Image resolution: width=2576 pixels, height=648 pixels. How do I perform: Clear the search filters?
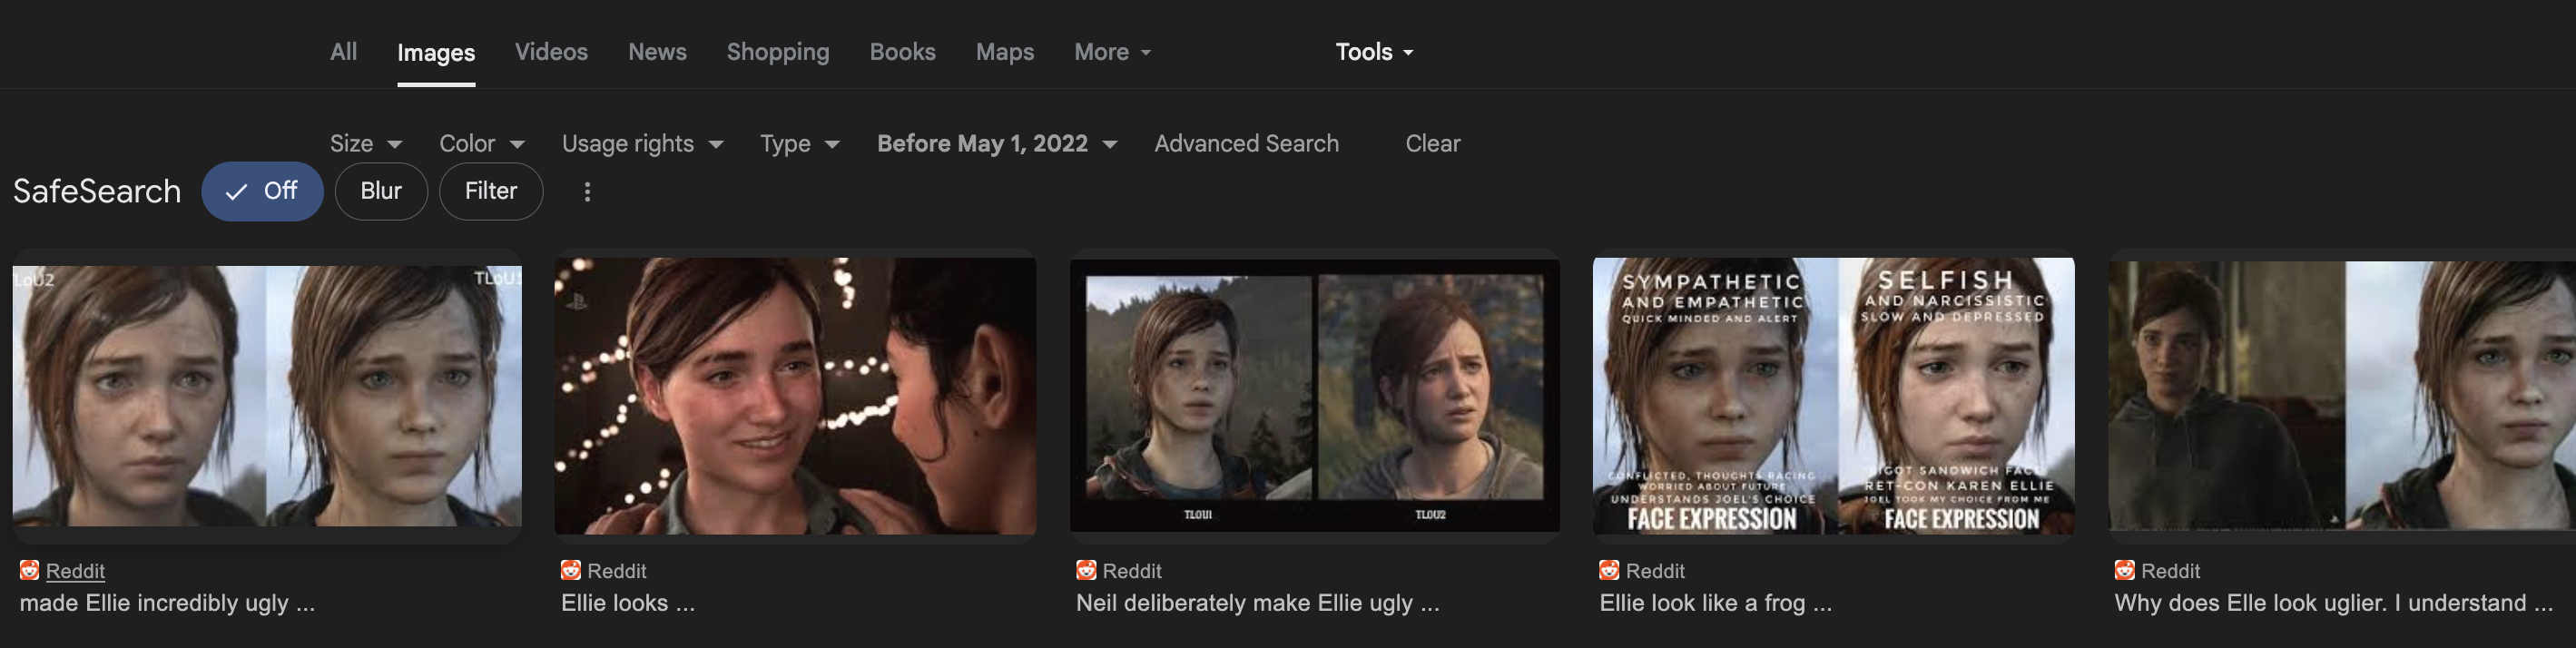[1432, 144]
